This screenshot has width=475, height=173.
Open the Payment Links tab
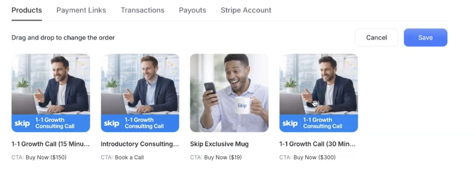[x=81, y=10]
